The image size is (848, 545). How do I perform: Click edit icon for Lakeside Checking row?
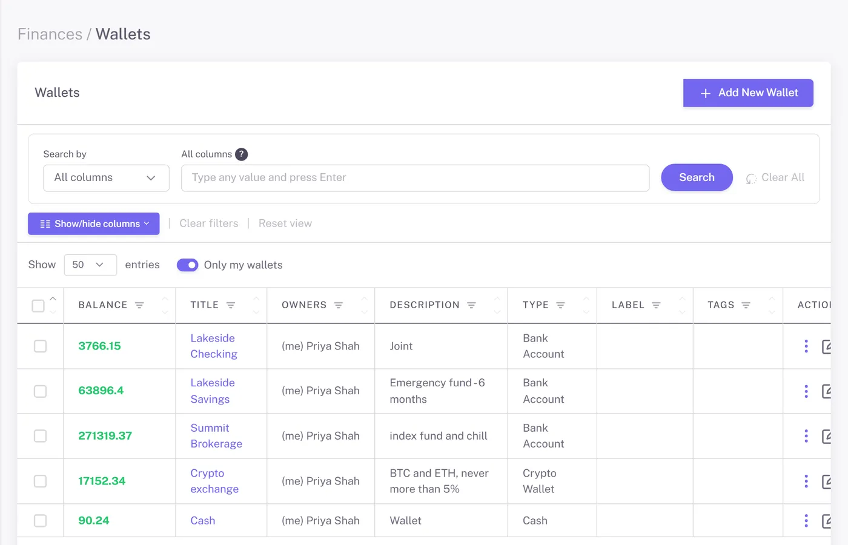(x=827, y=346)
